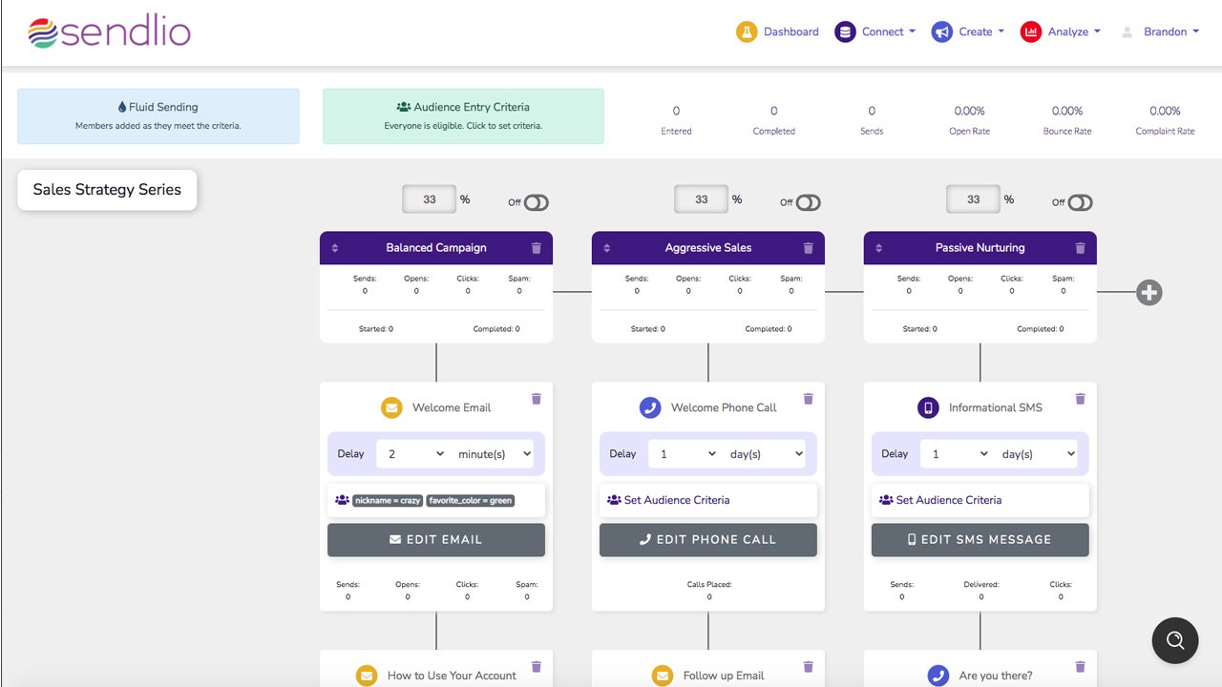Delete the Passive Nurturing track via trash icon

point(1080,248)
